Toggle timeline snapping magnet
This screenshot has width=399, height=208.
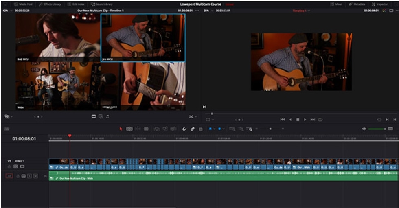[x=184, y=129]
